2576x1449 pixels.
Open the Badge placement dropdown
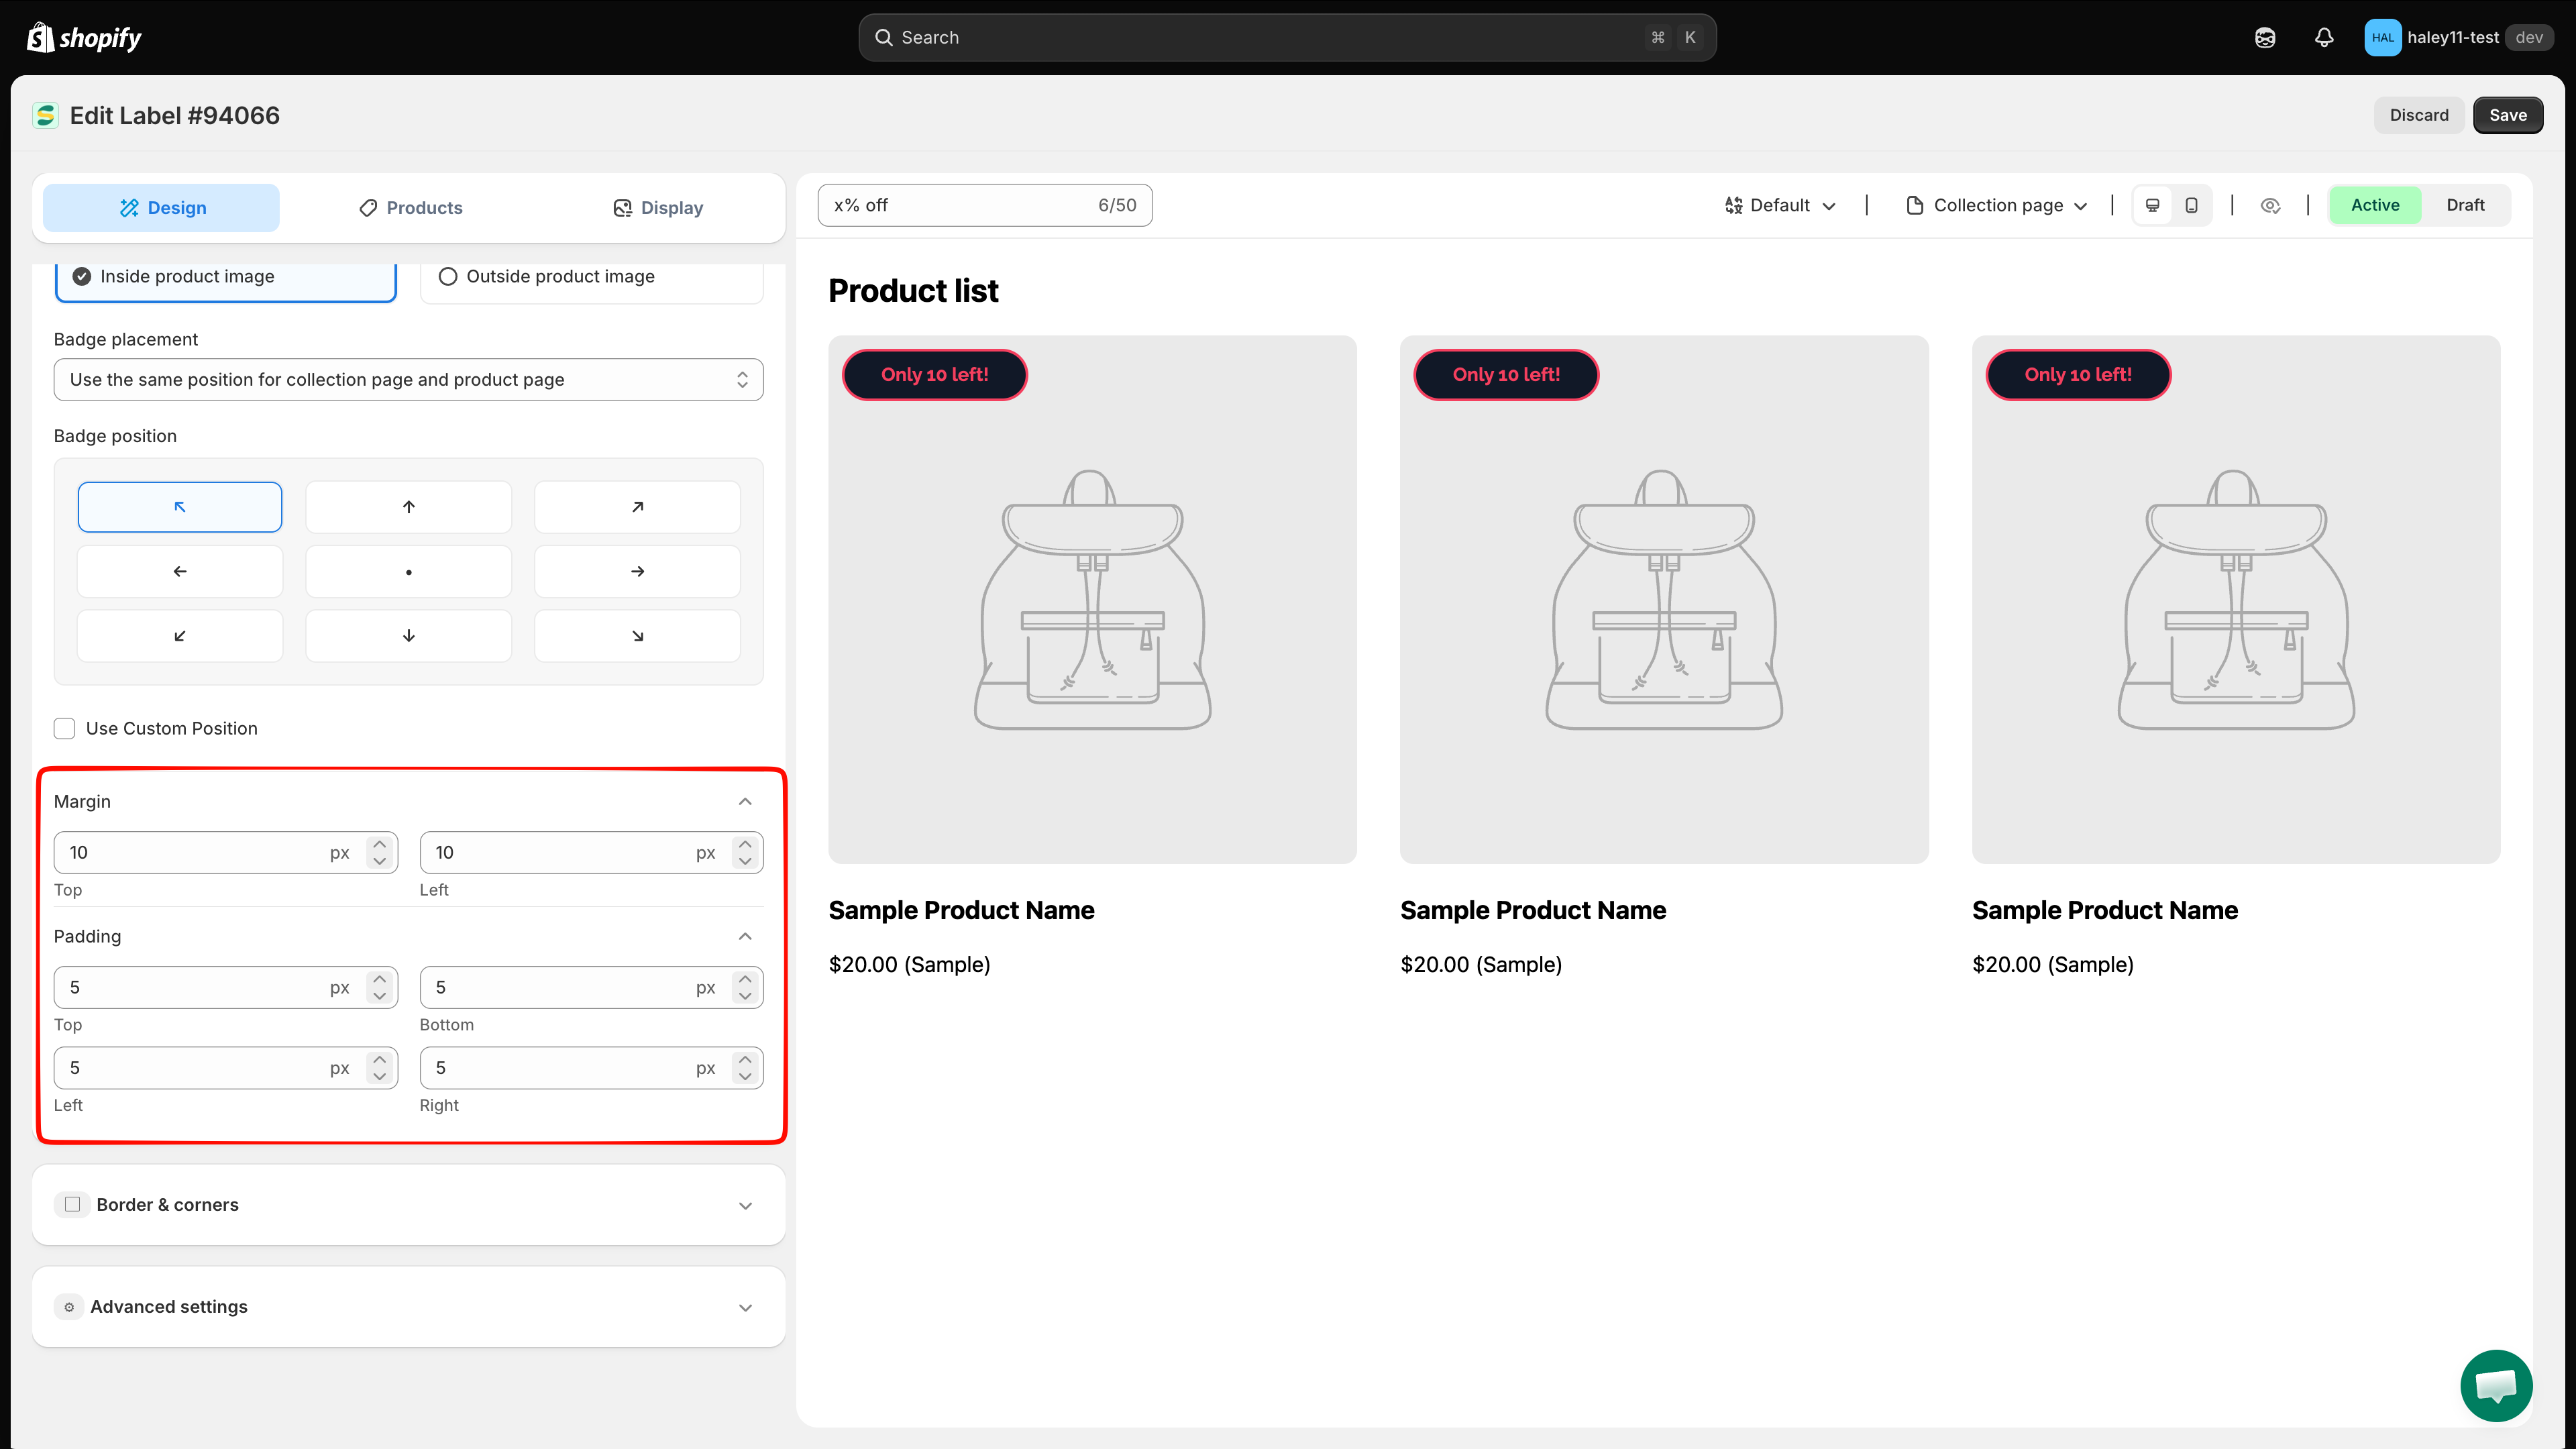pyautogui.click(x=408, y=380)
